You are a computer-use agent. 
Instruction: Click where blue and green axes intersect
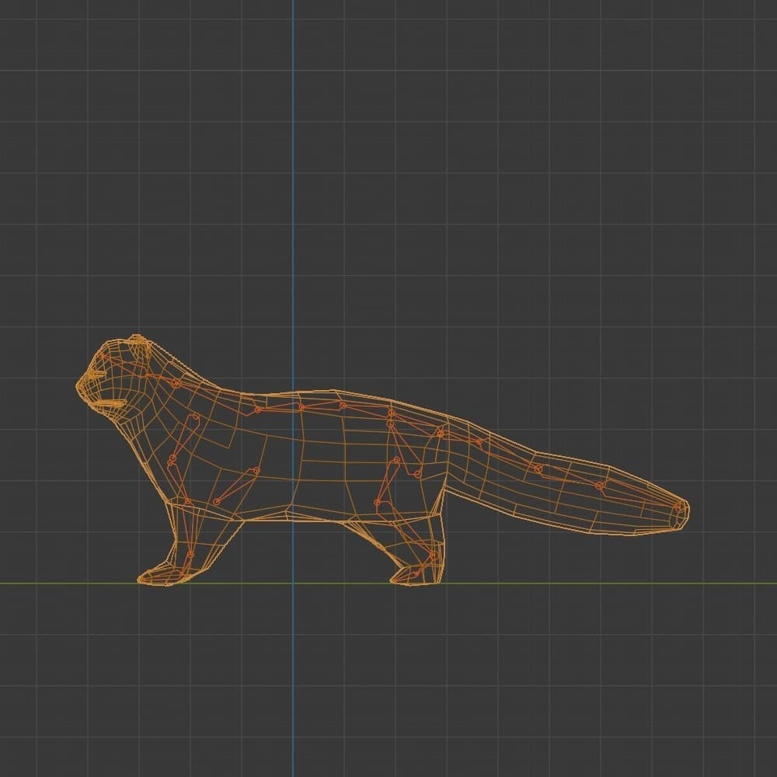pyautogui.click(x=293, y=583)
